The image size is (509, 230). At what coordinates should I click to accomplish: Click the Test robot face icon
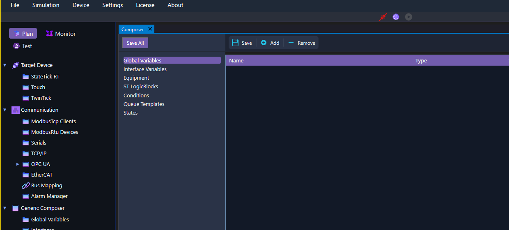click(x=16, y=46)
